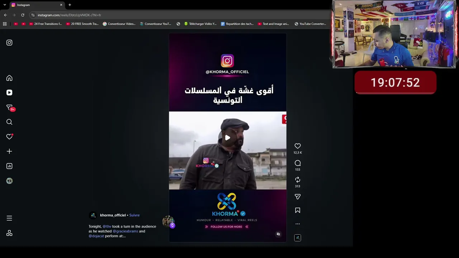
Task: Open the 'Repartition des tach...' bookmark
Action: click(x=237, y=24)
